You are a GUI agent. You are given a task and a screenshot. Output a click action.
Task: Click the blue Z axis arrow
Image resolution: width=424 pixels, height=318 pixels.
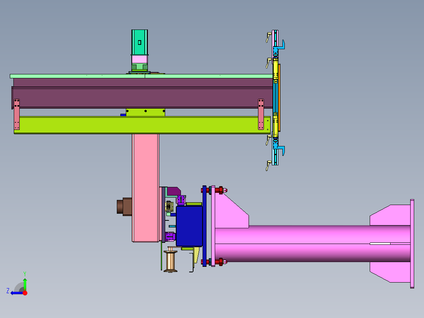(x=17, y=293)
